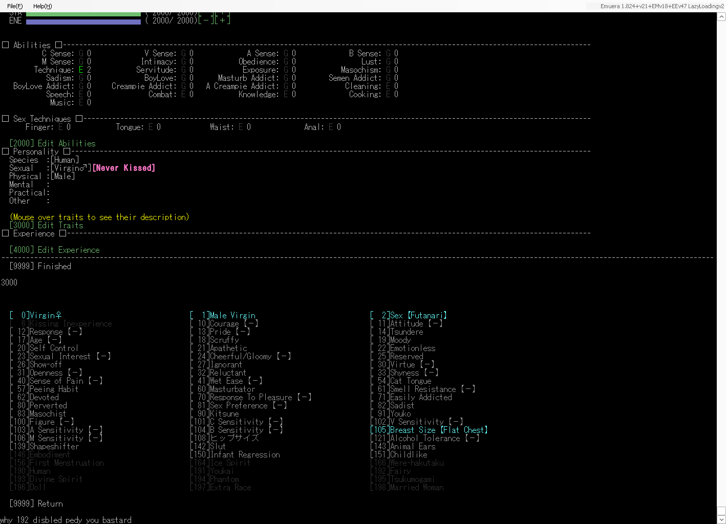
Task: Click [9999] Return below the trait list
Action: tap(36, 504)
